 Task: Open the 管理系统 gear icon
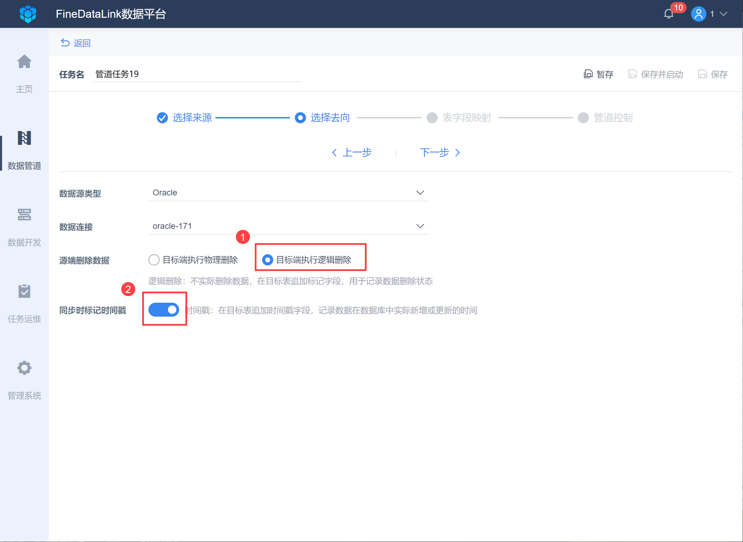click(24, 368)
